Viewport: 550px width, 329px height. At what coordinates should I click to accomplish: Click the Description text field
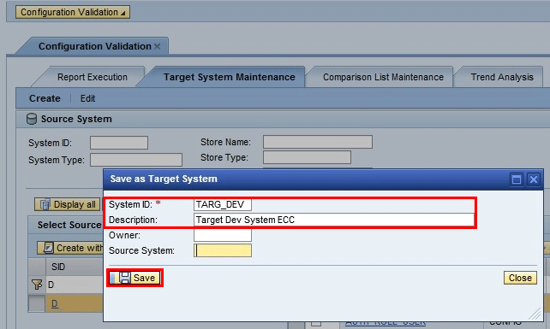(333, 220)
